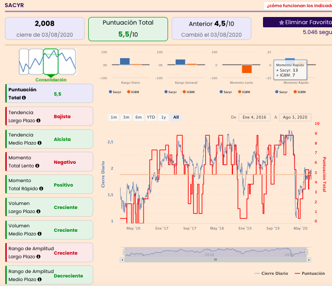Click the navigator left range handle
This screenshot has height=286, width=332.
coord(125,252)
